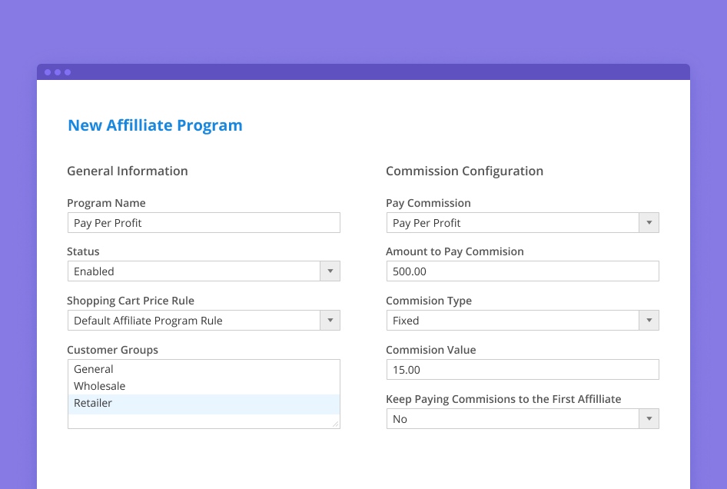Viewport: 727px width, 489px height.
Task: Select Wholesale in Customer Groups list
Action: 100,386
